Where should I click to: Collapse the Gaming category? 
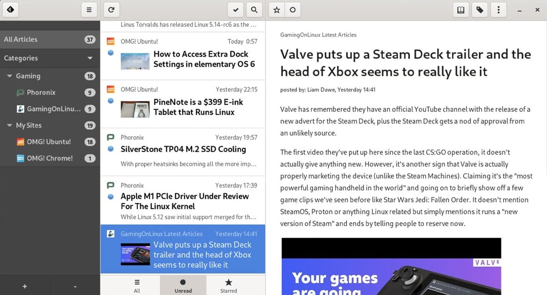coord(9,76)
